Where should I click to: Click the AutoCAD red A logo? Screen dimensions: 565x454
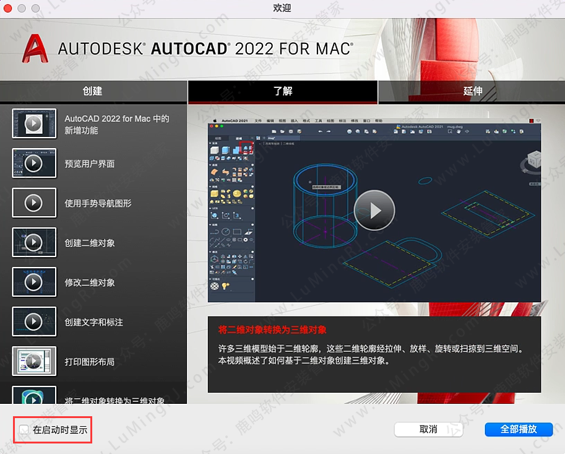tap(35, 48)
